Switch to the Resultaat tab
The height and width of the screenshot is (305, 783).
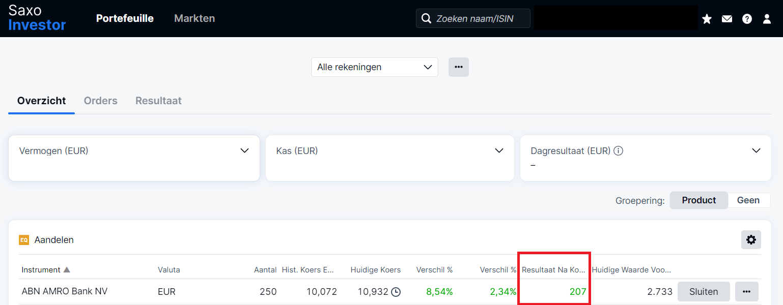(158, 101)
